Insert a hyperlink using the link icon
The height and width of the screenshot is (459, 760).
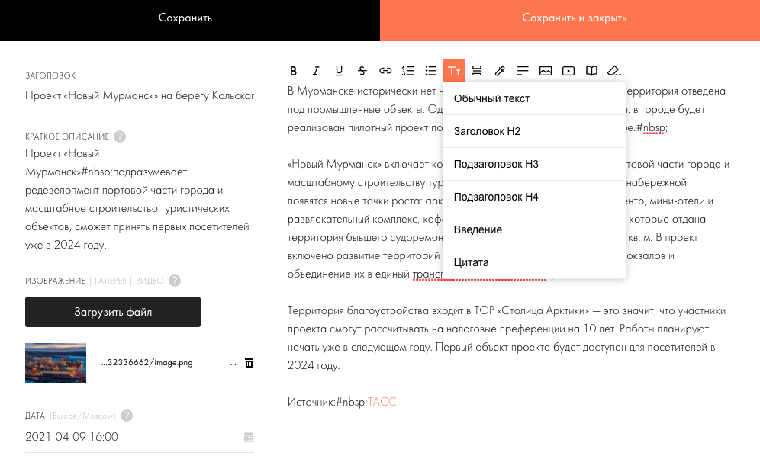click(385, 71)
